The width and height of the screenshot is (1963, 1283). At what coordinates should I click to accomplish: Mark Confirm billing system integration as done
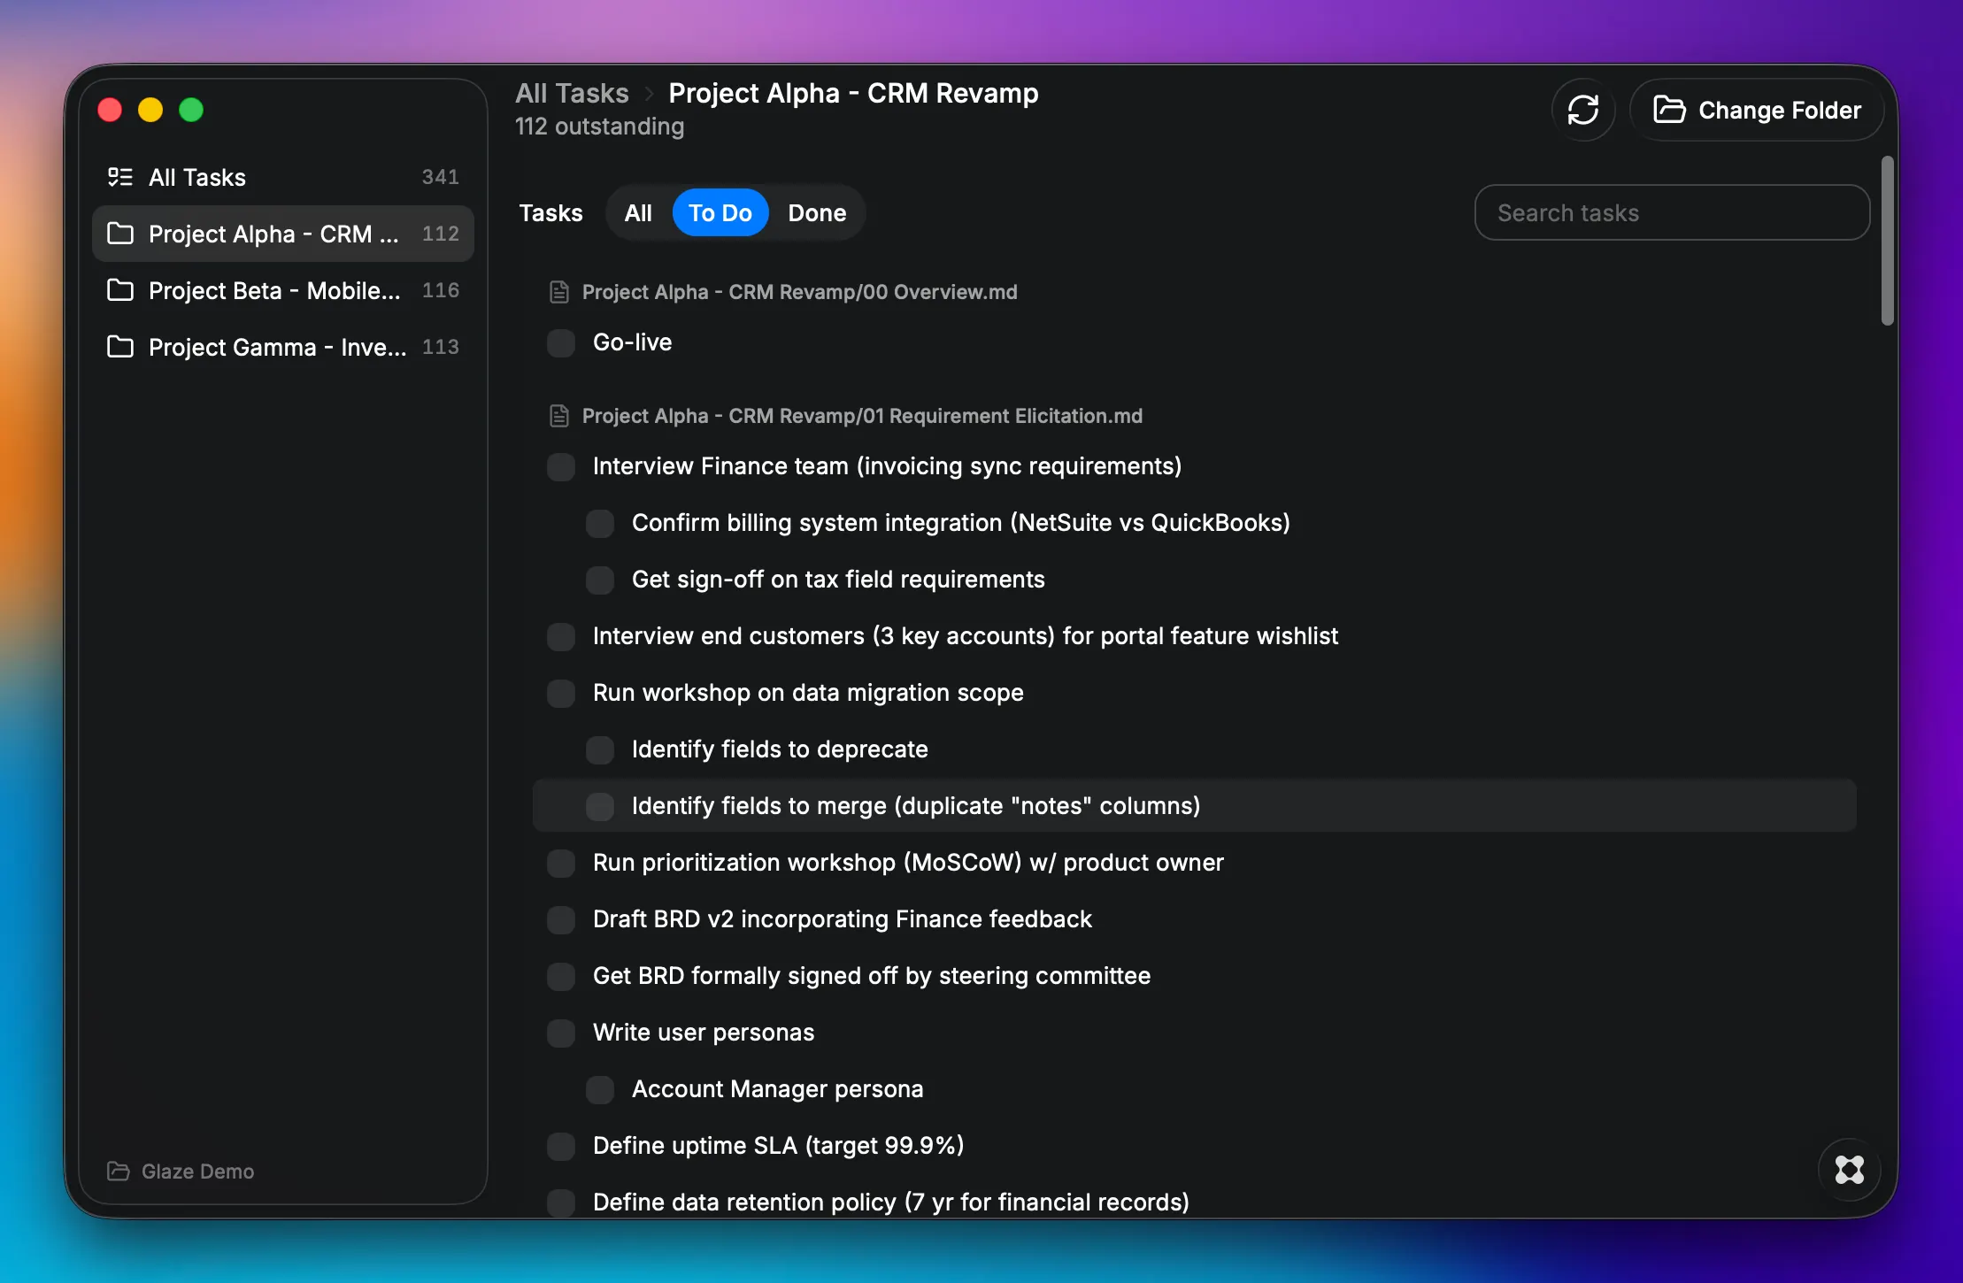600,523
